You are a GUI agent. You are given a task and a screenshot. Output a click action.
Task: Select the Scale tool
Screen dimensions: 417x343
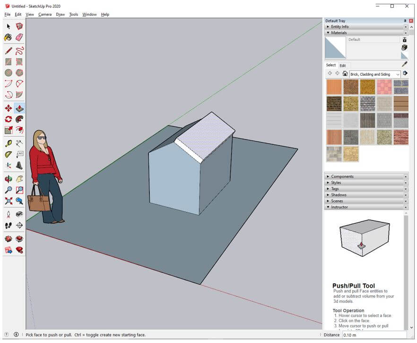pyautogui.click(x=8, y=130)
